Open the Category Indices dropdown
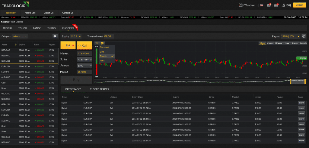Image resolution: width=309 pixels, height=148 pixels. pyautogui.click(x=20, y=36)
